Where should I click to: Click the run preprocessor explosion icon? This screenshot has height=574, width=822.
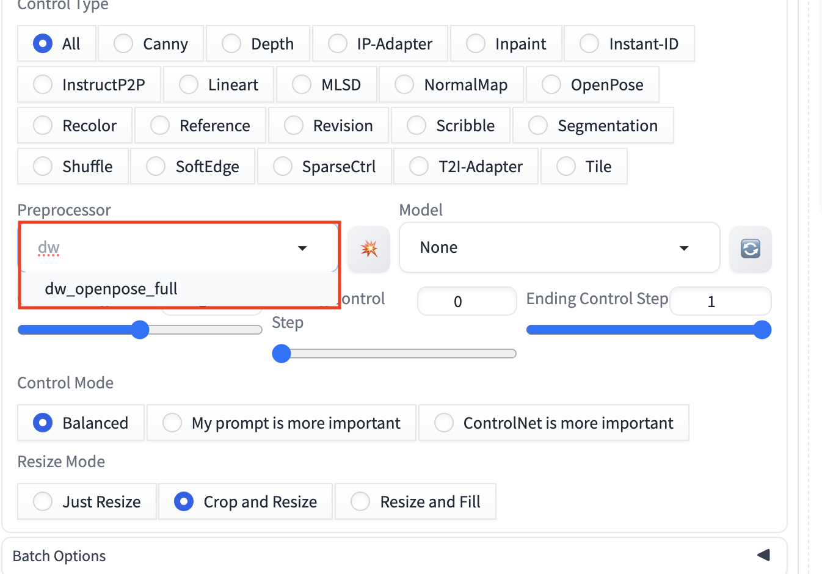coord(369,249)
